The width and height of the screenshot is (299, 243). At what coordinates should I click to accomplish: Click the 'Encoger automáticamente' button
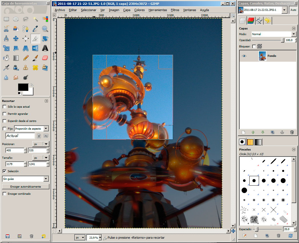[25, 186]
